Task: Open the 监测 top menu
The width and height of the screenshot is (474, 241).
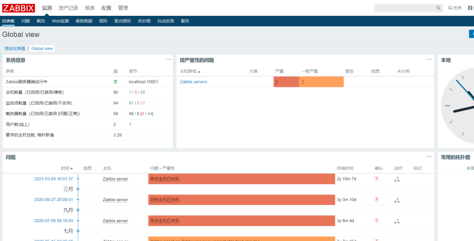Action: [47, 8]
